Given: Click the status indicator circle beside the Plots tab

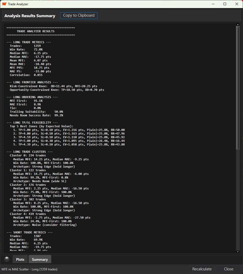Looking at the screenshot, I should (6, 259).
